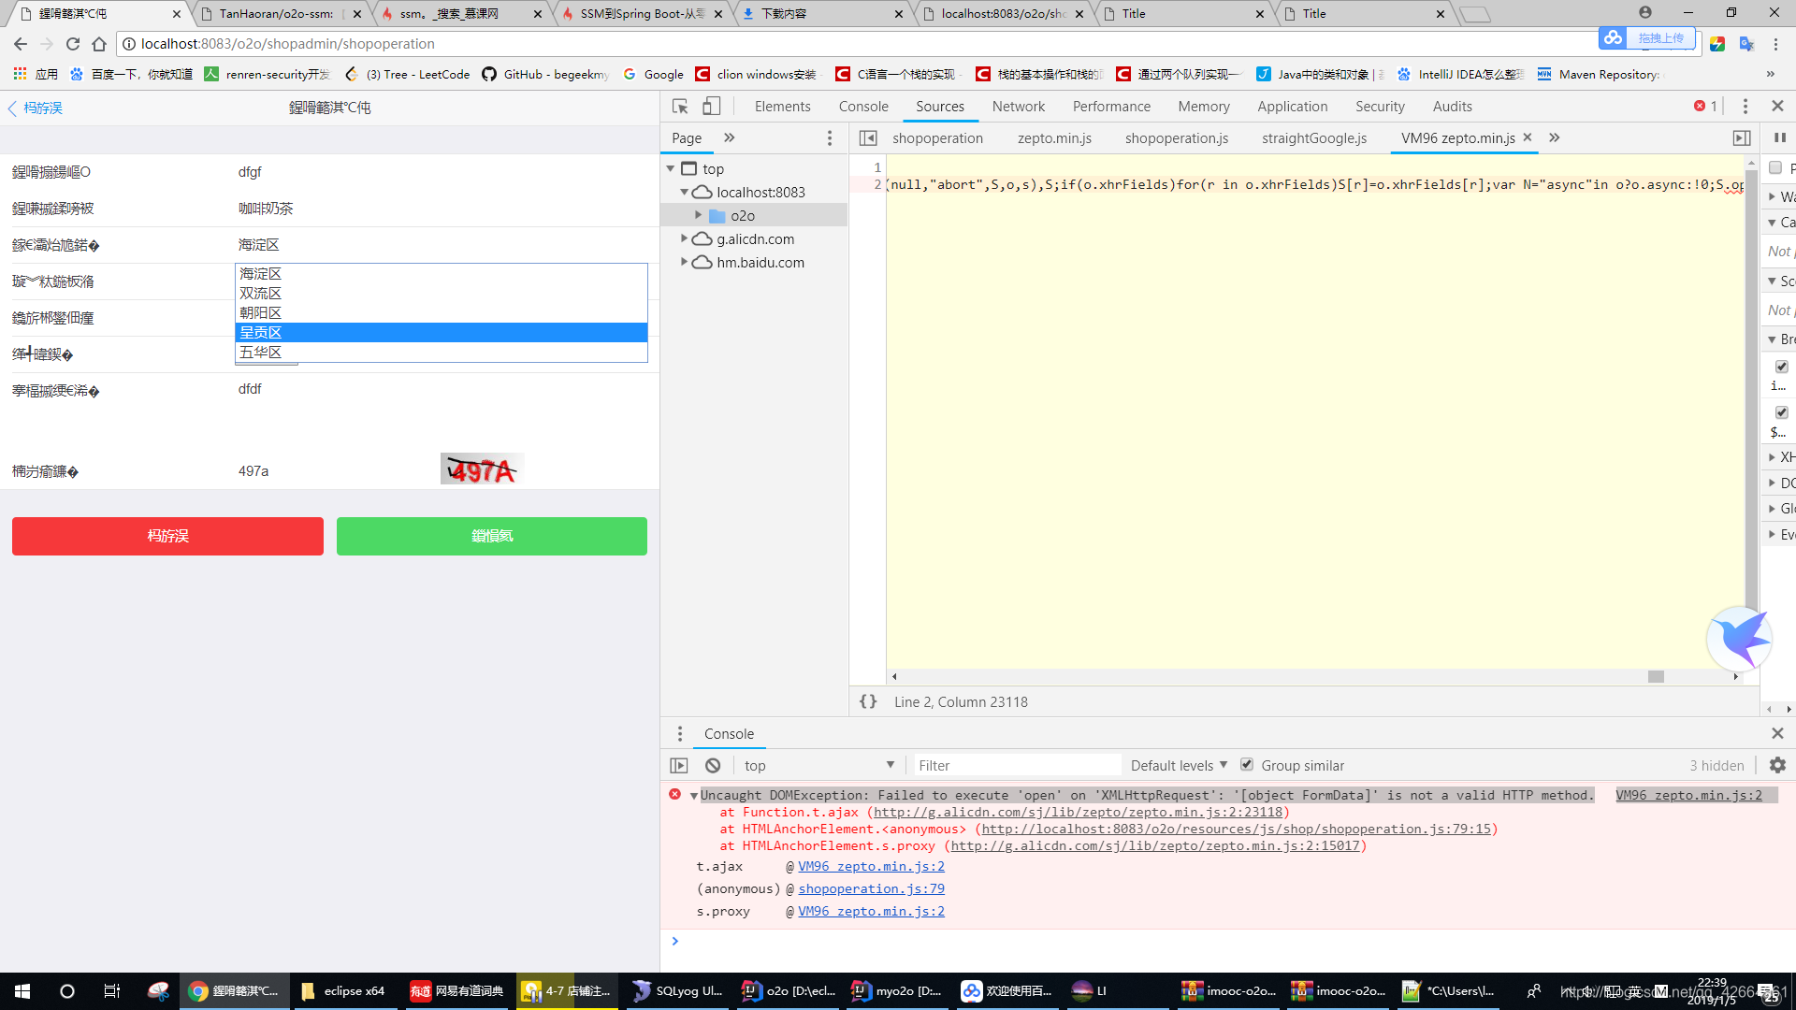Open the Audits panel
The image size is (1796, 1010).
1452,107
